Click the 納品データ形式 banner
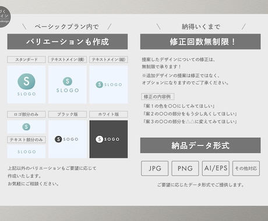Image resolution: width=268 pixels, height=221 pixels. coord(200,145)
